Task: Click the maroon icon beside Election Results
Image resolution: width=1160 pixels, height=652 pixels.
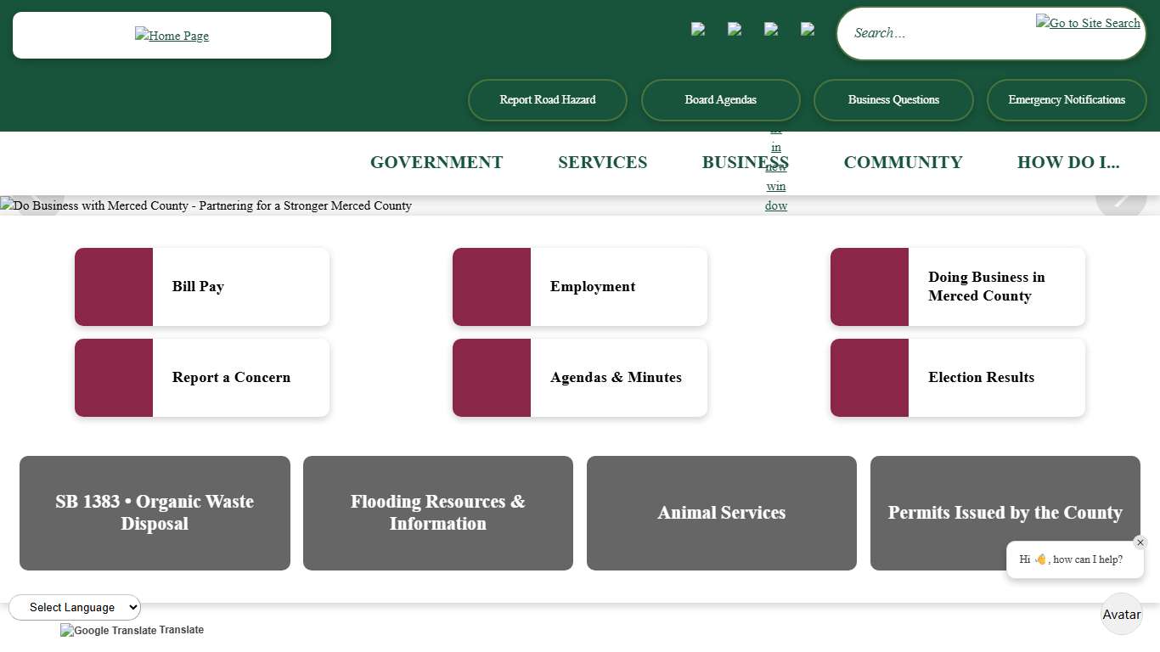Action: [x=870, y=378]
